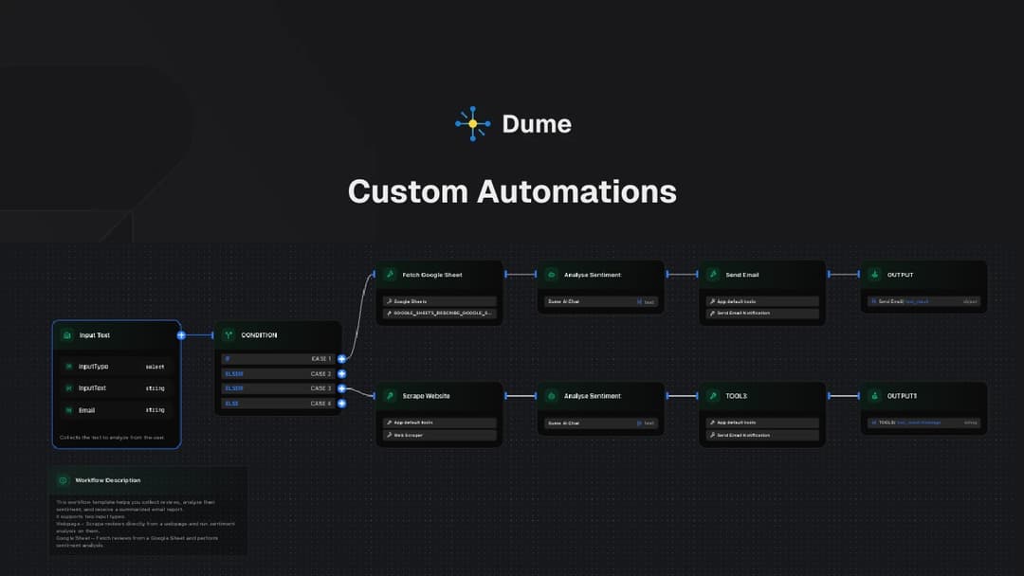Viewport: 1024px width, 576px height.
Task: Click the green icon on the Input Text node
Action: coord(66,334)
